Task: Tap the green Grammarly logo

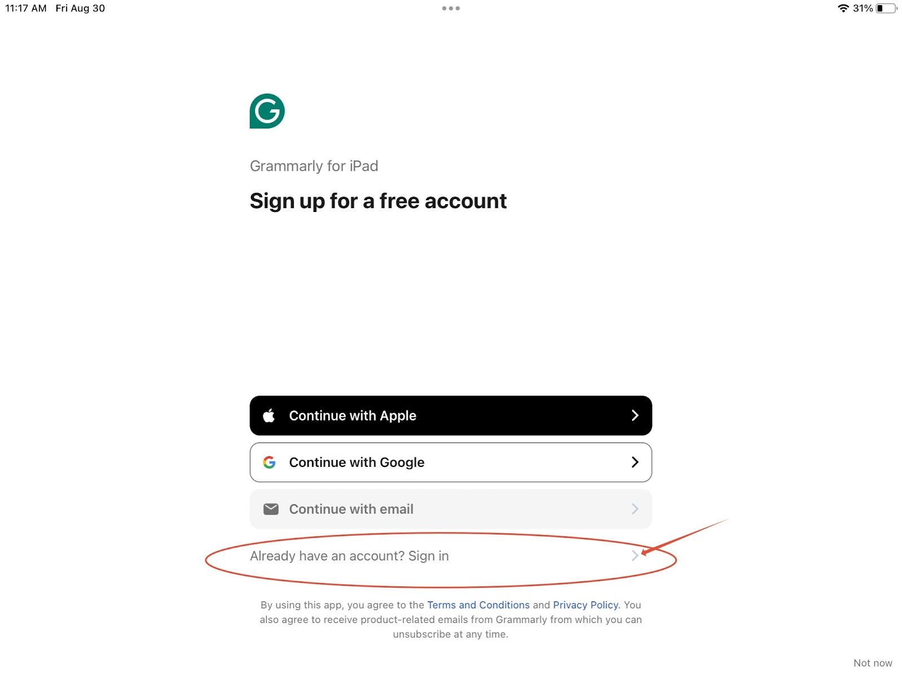Action: click(267, 111)
